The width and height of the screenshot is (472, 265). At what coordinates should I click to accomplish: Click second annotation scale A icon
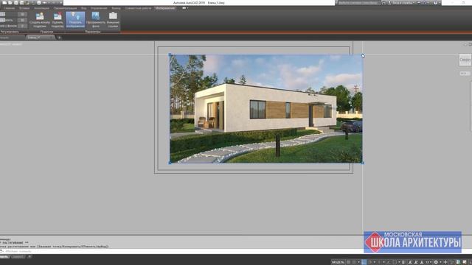click(x=416, y=262)
